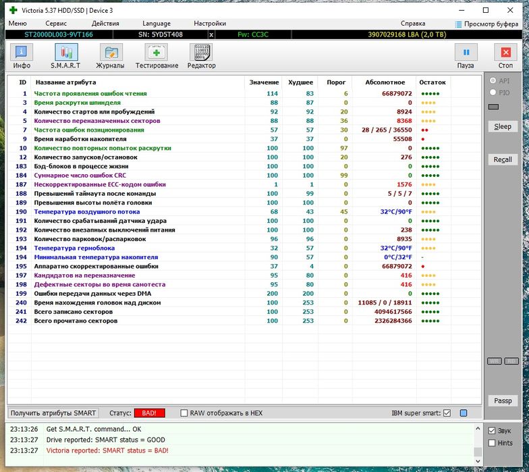Click the Абсолютное column header

[385, 82]
